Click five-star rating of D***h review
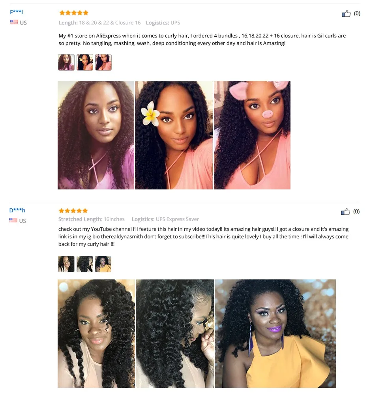The width and height of the screenshot is (371, 399). (73, 210)
